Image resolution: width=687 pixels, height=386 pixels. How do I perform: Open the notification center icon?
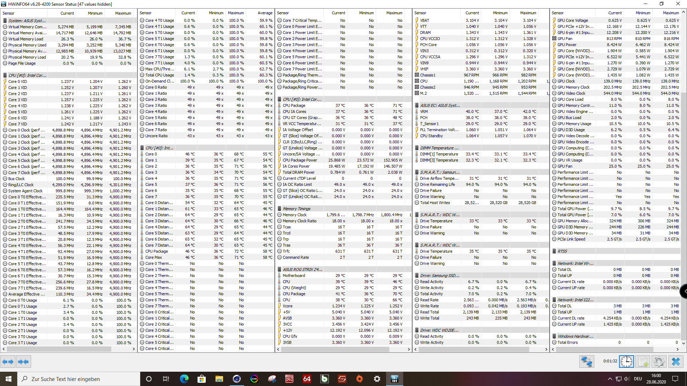click(x=675, y=379)
